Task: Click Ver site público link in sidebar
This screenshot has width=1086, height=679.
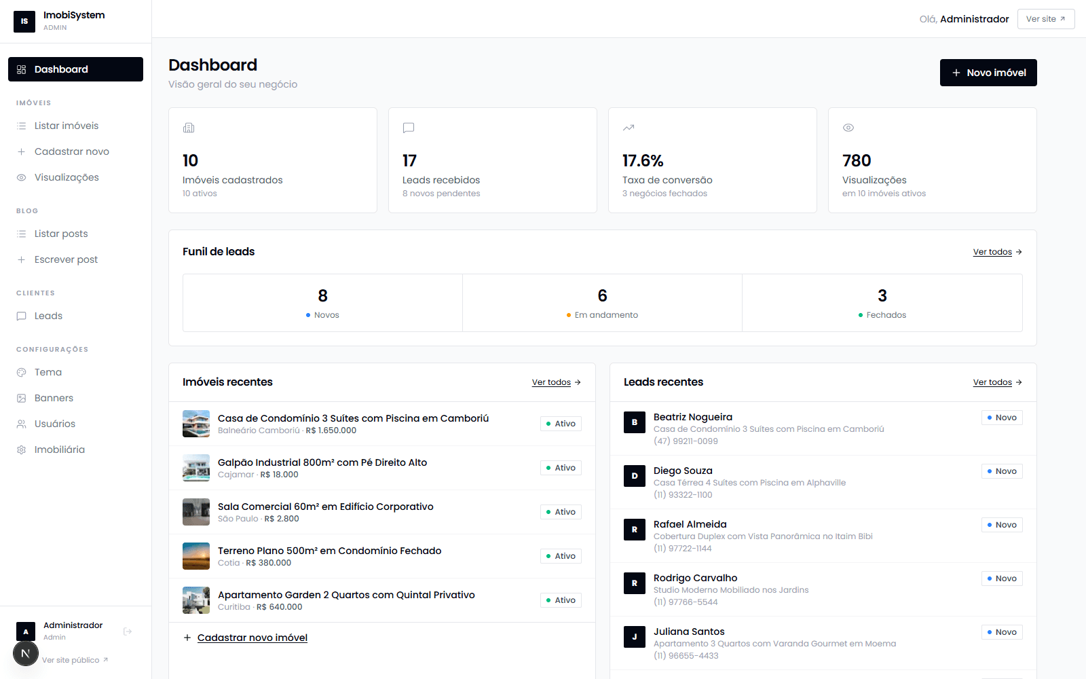Action: [75, 660]
